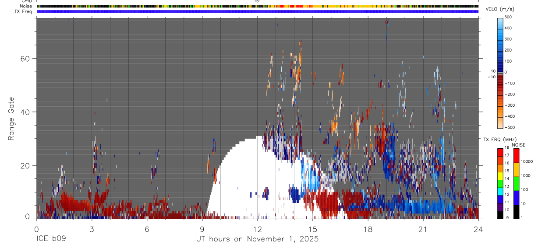Click the green 13–14 MHz TX FRQ swatch
The height and width of the screenshot is (248, 538).
(500, 184)
